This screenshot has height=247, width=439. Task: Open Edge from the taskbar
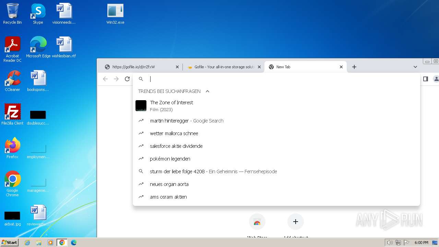(x=73, y=243)
